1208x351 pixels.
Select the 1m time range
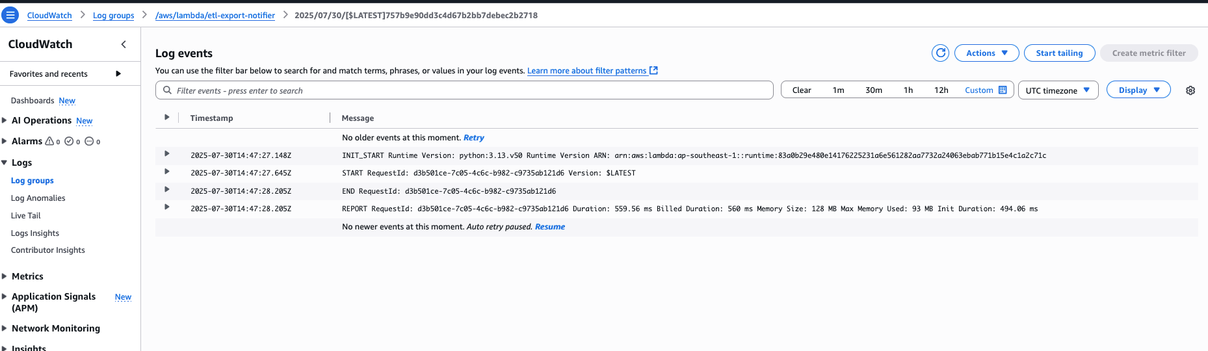tap(838, 90)
